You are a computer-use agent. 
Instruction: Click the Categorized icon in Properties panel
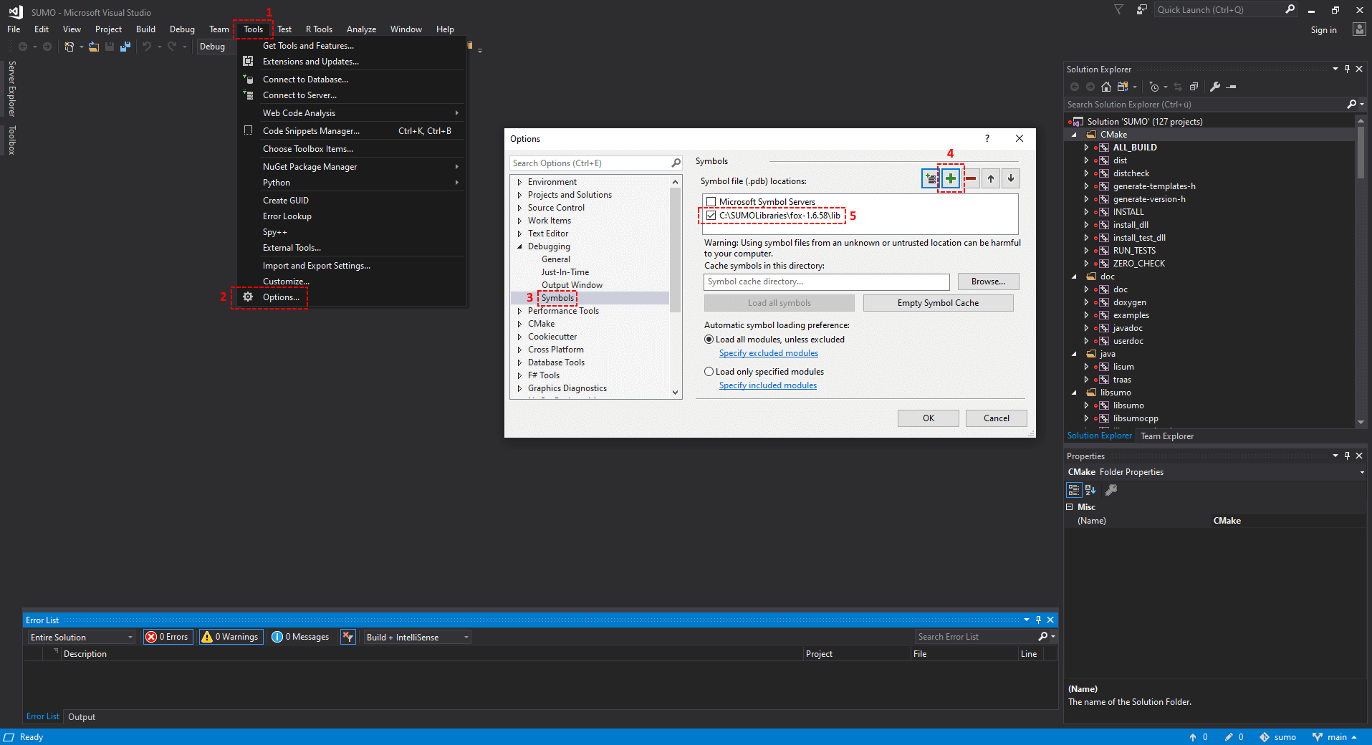pos(1074,490)
